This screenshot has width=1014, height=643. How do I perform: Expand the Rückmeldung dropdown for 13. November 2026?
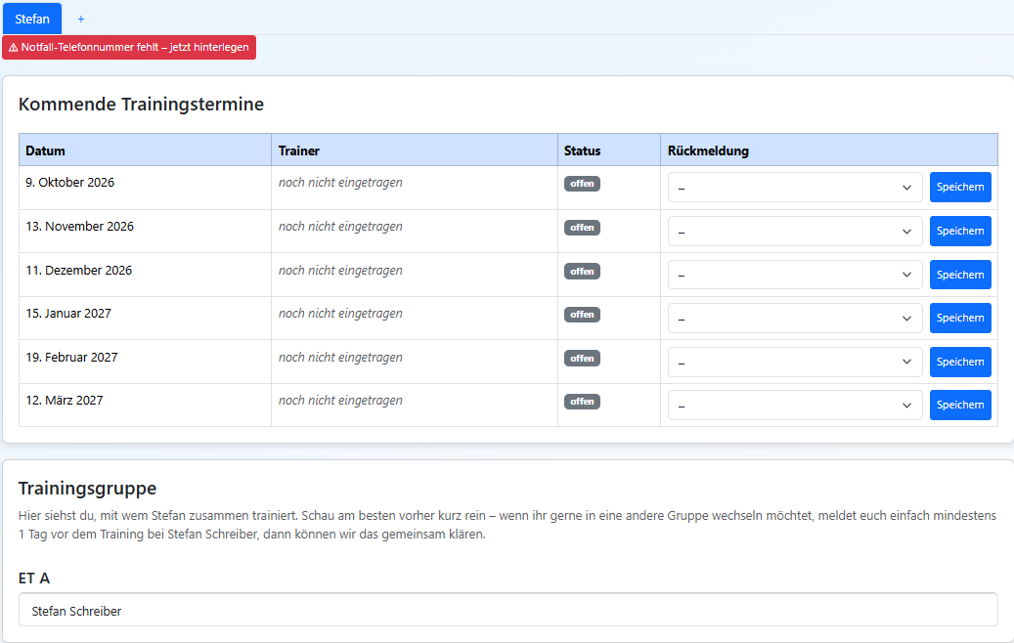[x=795, y=232]
